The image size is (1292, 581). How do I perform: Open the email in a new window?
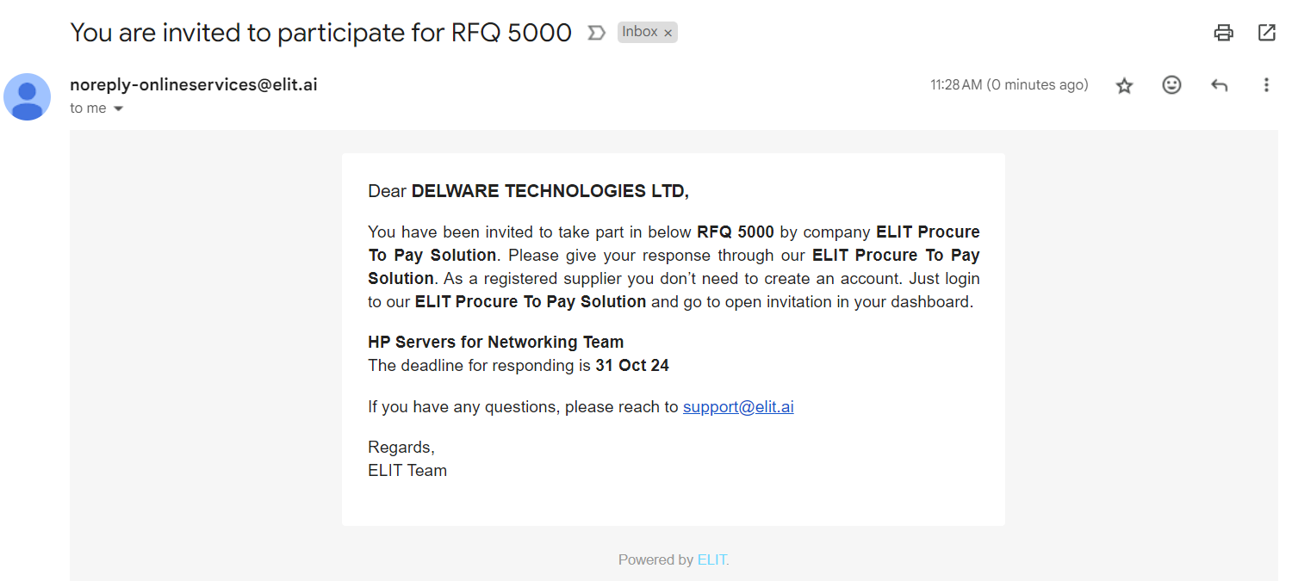click(1266, 33)
